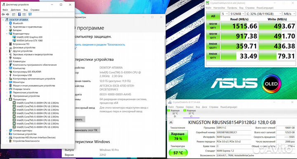Click the Сетевые адаптеры network icon
Screen dimensions: 297x159
coord(11,131)
